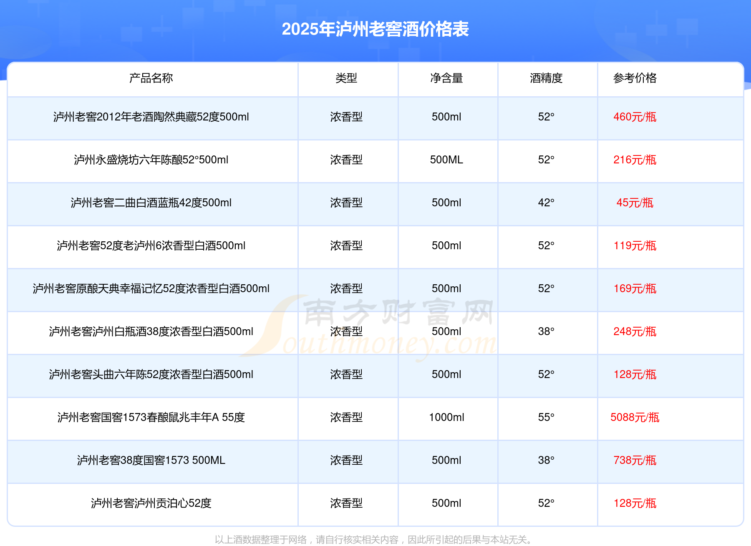Image resolution: width=751 pixels, height=546 pixels.
Task: Click the title 2025年泸州老窖酒价格表
Action: click(375, 29)
